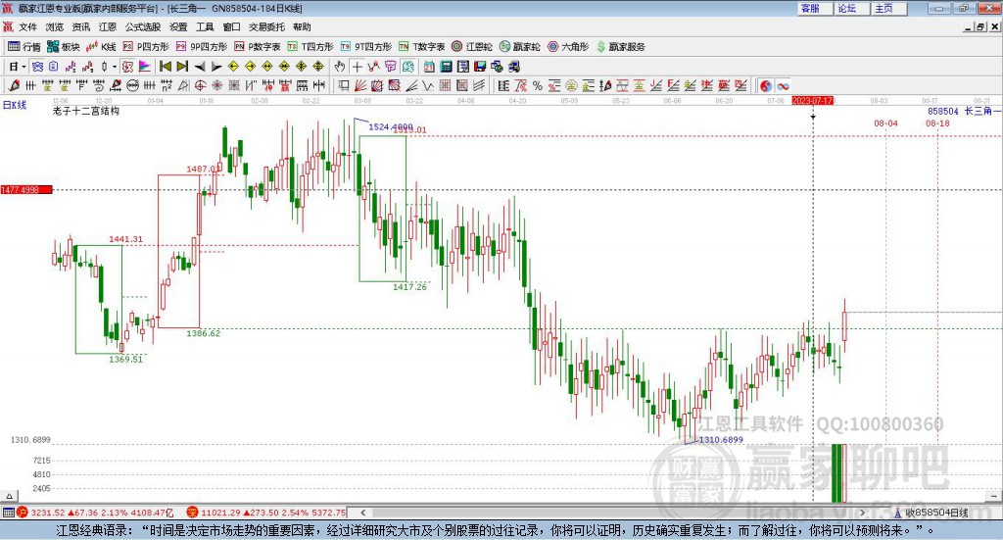Image resolution: width=1003 pixels, height=540 pixels.
Task: Jump to first bar arrow icon
Action: click(x=165, y=66)
